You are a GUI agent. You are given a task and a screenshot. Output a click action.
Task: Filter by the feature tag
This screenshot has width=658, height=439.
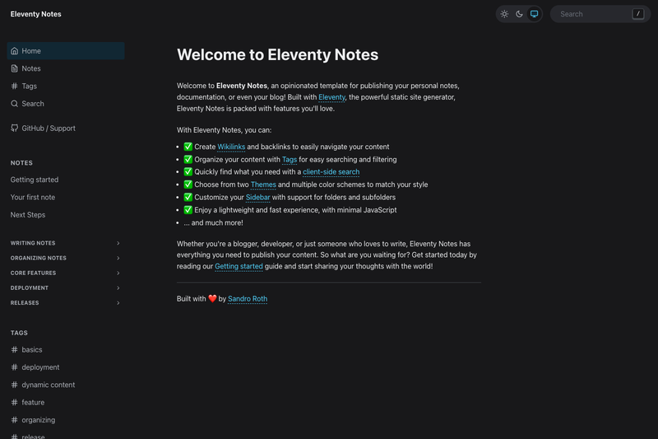click(33, 403)
